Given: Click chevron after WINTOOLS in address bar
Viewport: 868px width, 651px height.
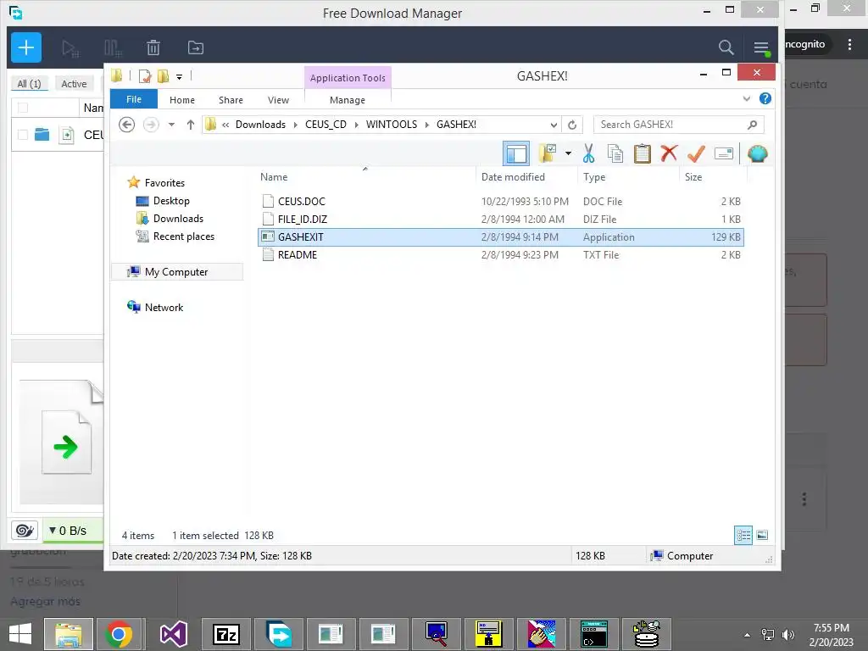Looking at the screenshot, I should coord(427,125).
